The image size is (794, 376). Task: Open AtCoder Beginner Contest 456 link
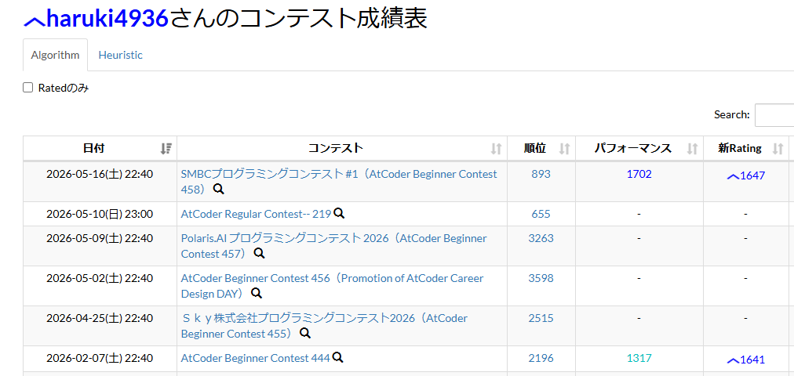(332, 286)
